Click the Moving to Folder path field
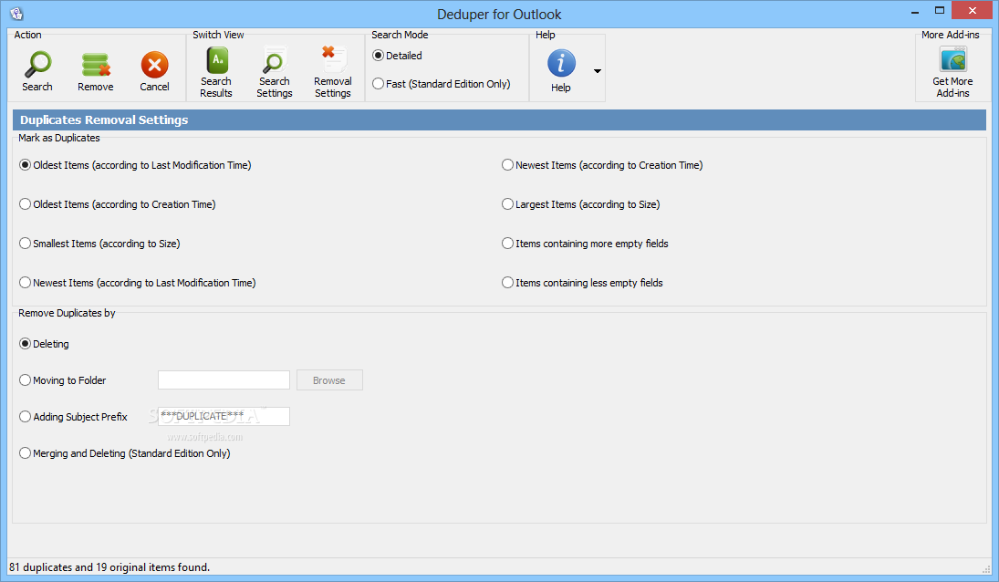999x582 pixels. pos(224,380)
